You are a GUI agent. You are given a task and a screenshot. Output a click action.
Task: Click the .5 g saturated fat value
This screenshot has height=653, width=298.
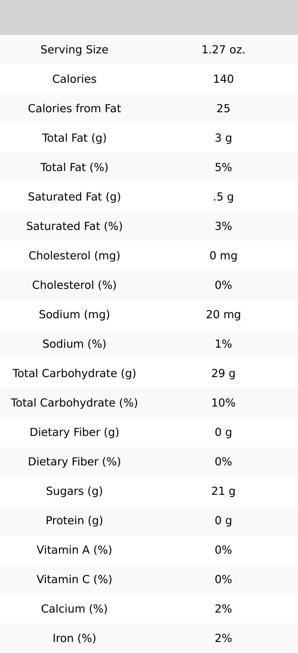pos(223,197)
